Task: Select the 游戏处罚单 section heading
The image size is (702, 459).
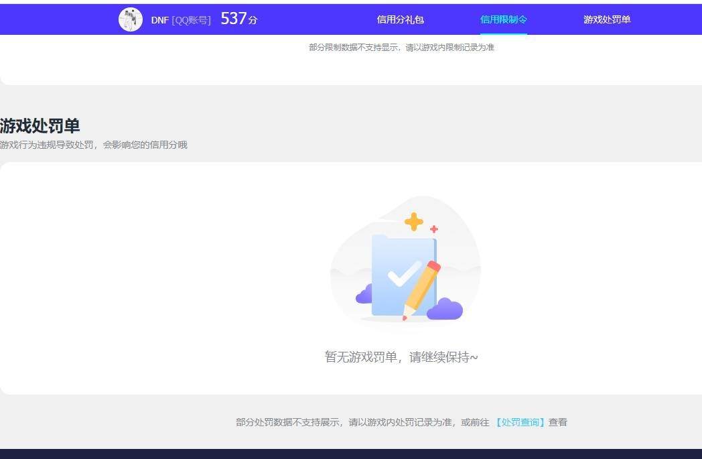Action: [40, 126]
